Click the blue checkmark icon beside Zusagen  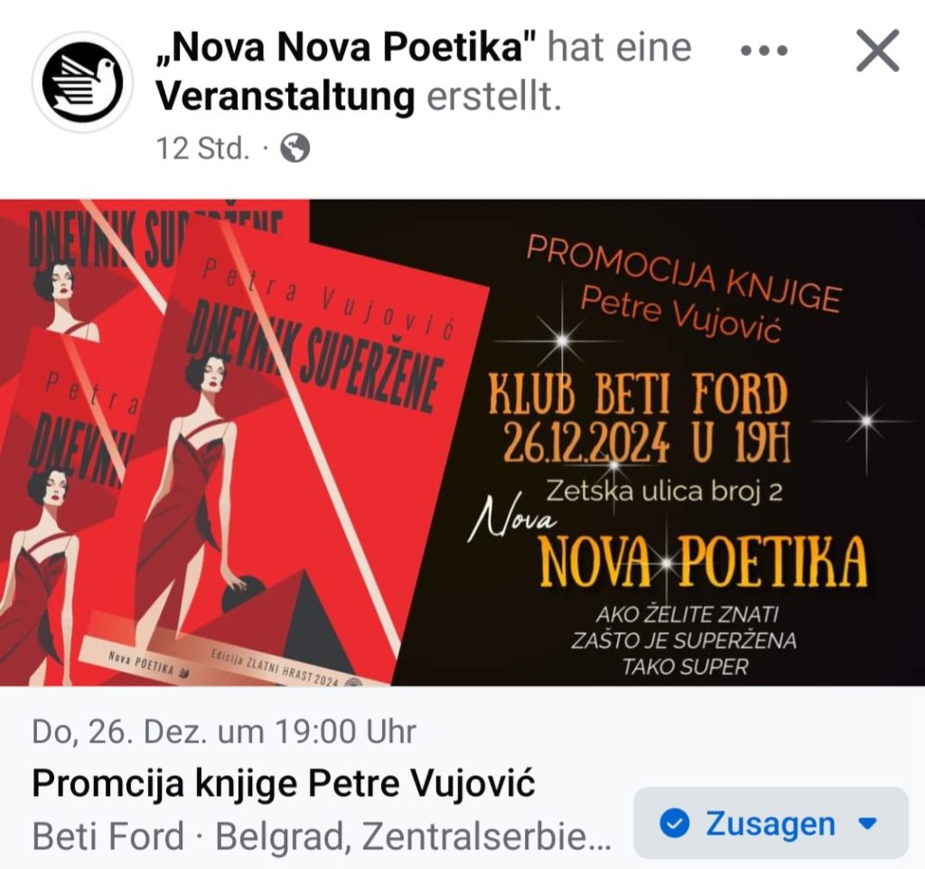(674, 823)
